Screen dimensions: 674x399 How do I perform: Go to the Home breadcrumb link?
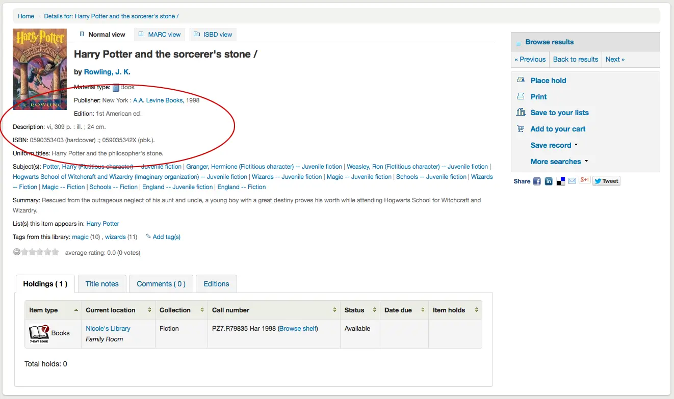tap(26, 16)
